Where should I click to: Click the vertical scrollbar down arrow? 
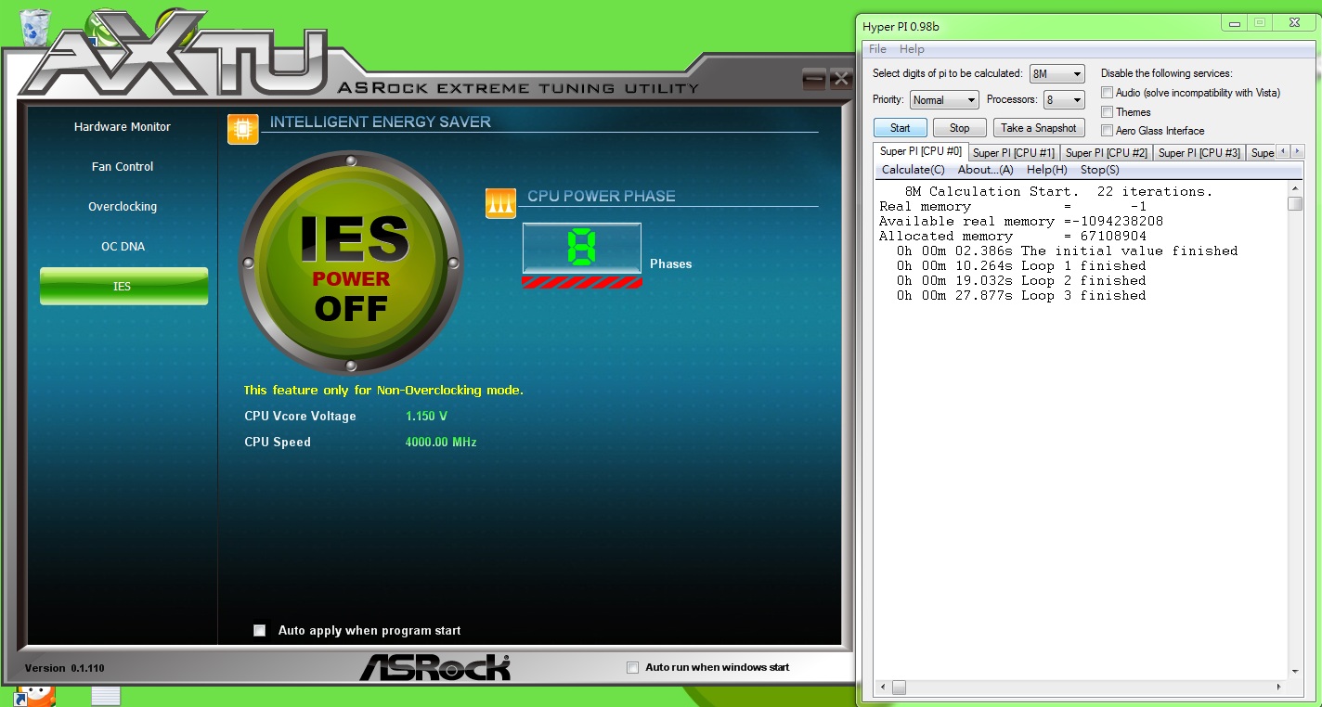(x=1295, y=672)
